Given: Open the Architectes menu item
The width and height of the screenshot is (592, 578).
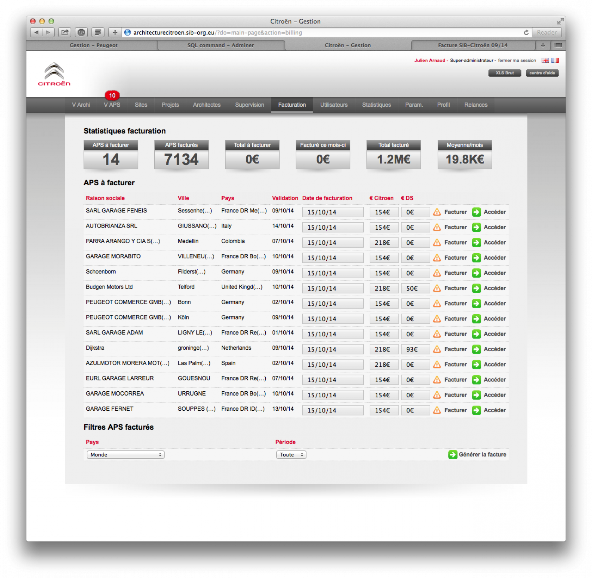Looking at the screenshot, I should [x=207, y=105].
